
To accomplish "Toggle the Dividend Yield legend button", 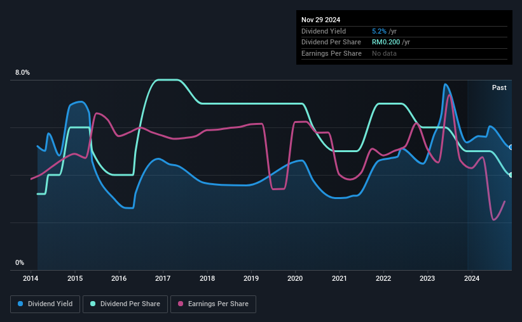I will click(x=45, y=304).
